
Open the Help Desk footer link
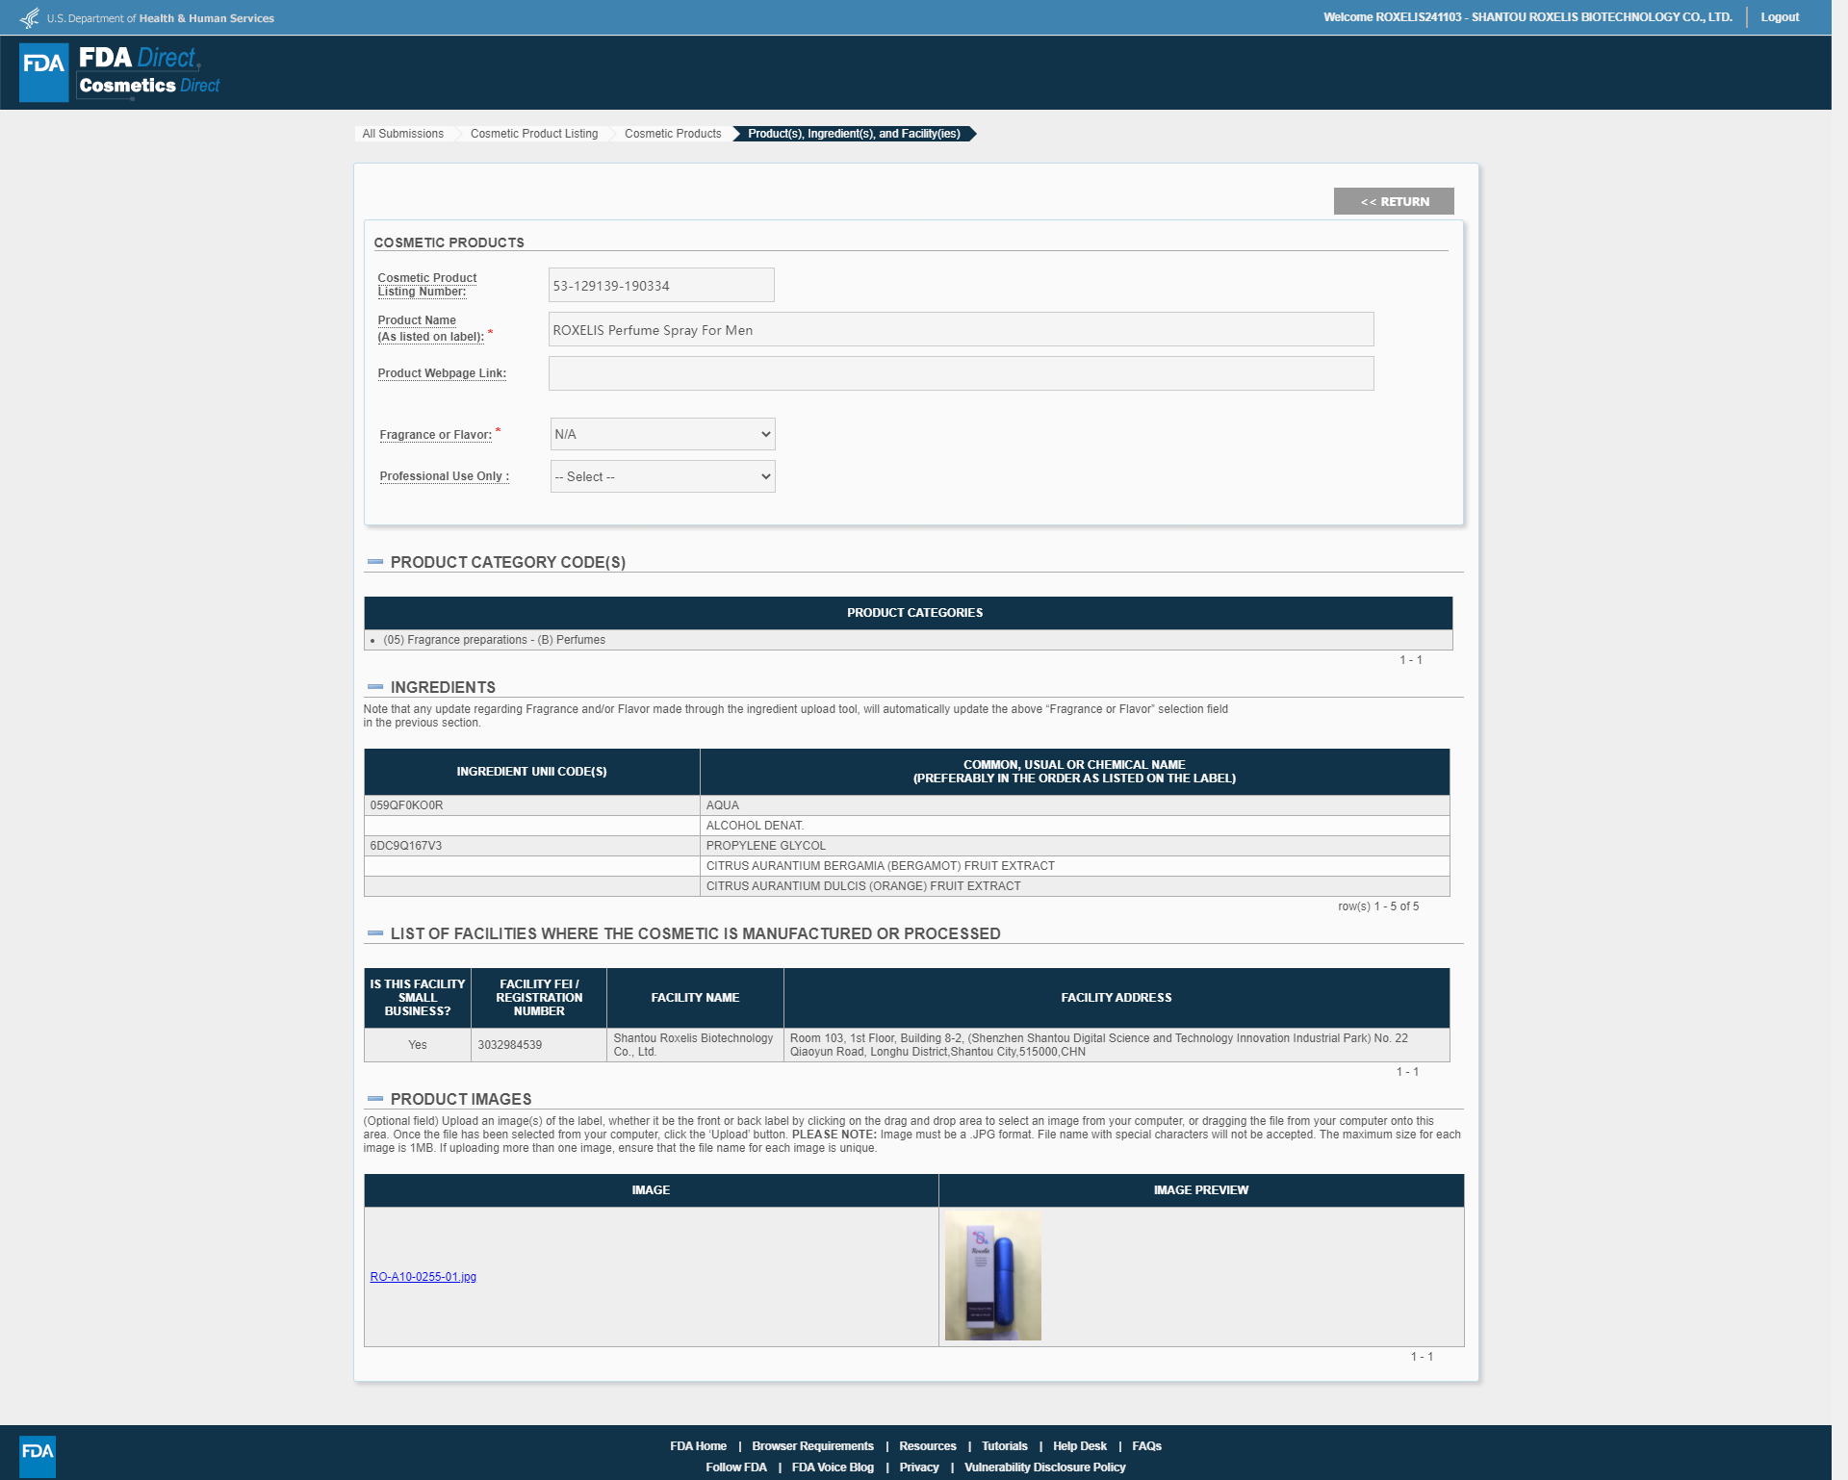click(x=1080, y=1446)
